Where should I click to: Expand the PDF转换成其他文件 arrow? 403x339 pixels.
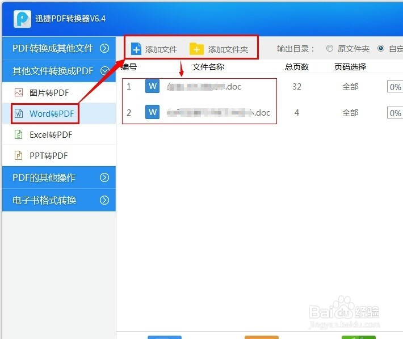tap(104, 48)
